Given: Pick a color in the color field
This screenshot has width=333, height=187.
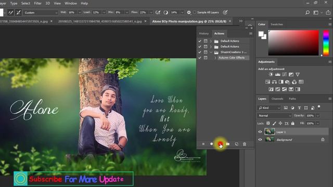Looking at the screenshot, I should pos(293,43).
